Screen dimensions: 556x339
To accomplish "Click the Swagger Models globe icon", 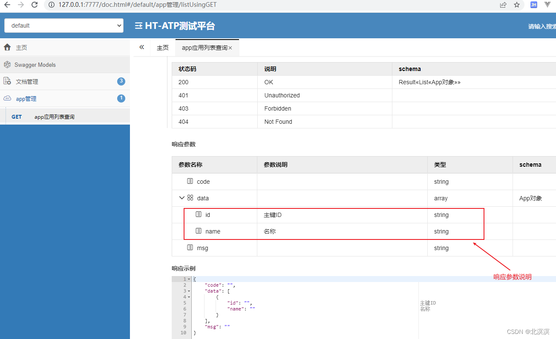I will pyautogui.click(x=7, y=64).
